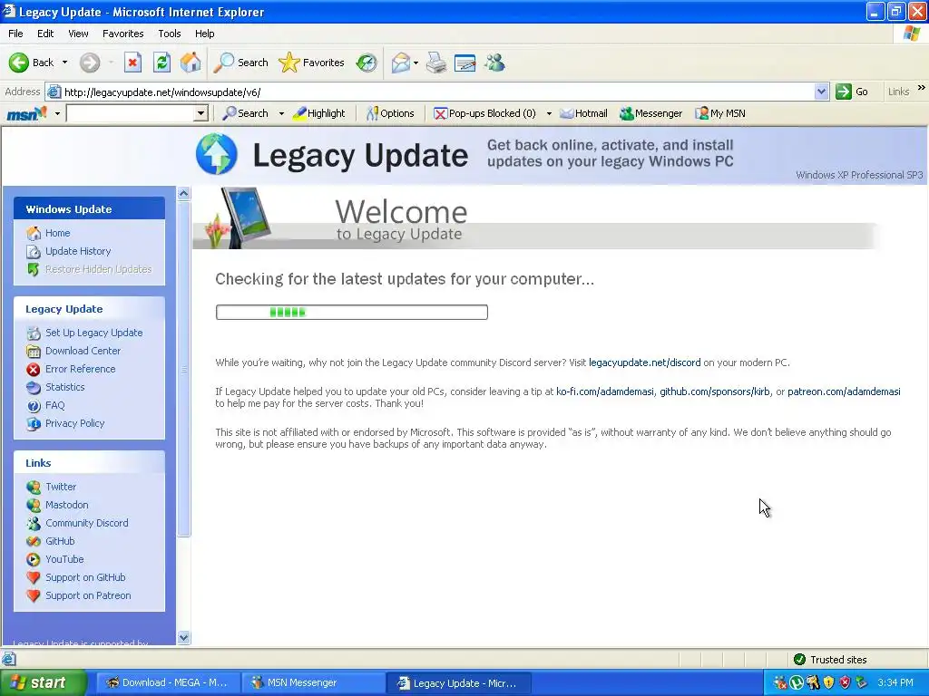The width and height of the screenshot is (929, 696).
Task: Stop loading with the red X icon
Action: coord(132,63)
